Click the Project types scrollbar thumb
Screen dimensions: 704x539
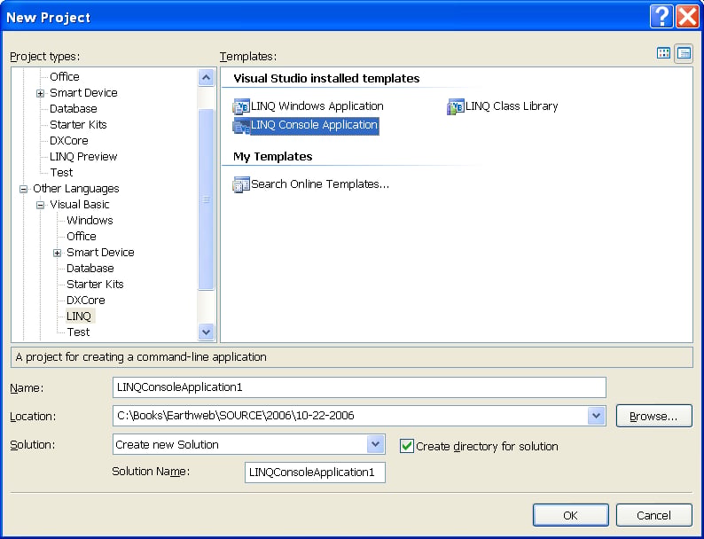click(x=206, y=199)
